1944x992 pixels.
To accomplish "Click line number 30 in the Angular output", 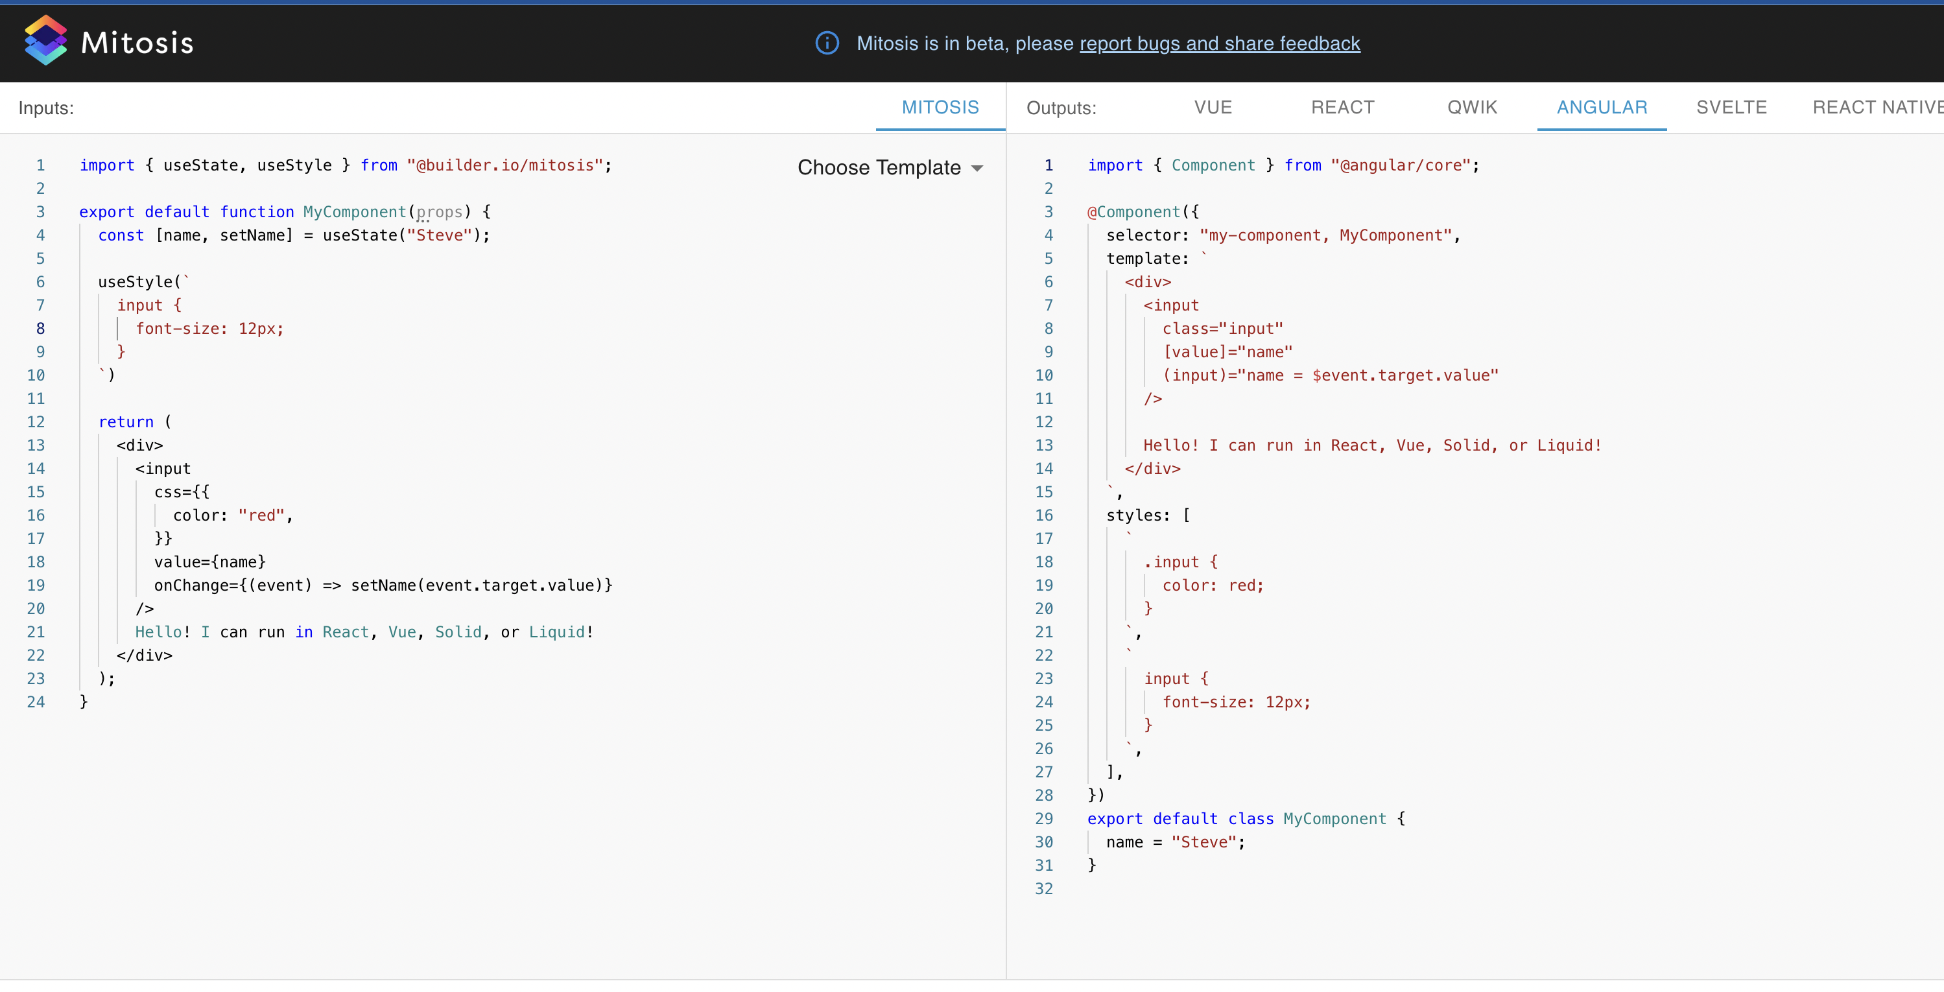I will (x=1044, y=842).
